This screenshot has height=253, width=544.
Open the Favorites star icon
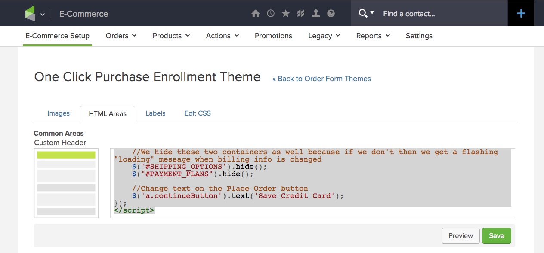[286, 14]
